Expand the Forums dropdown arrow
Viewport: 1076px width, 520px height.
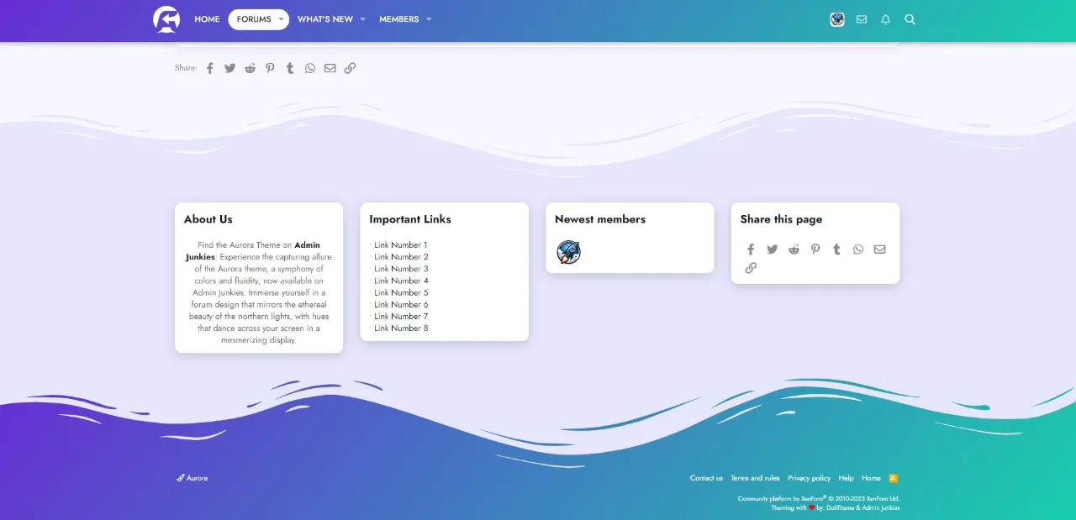click(281, 19)
